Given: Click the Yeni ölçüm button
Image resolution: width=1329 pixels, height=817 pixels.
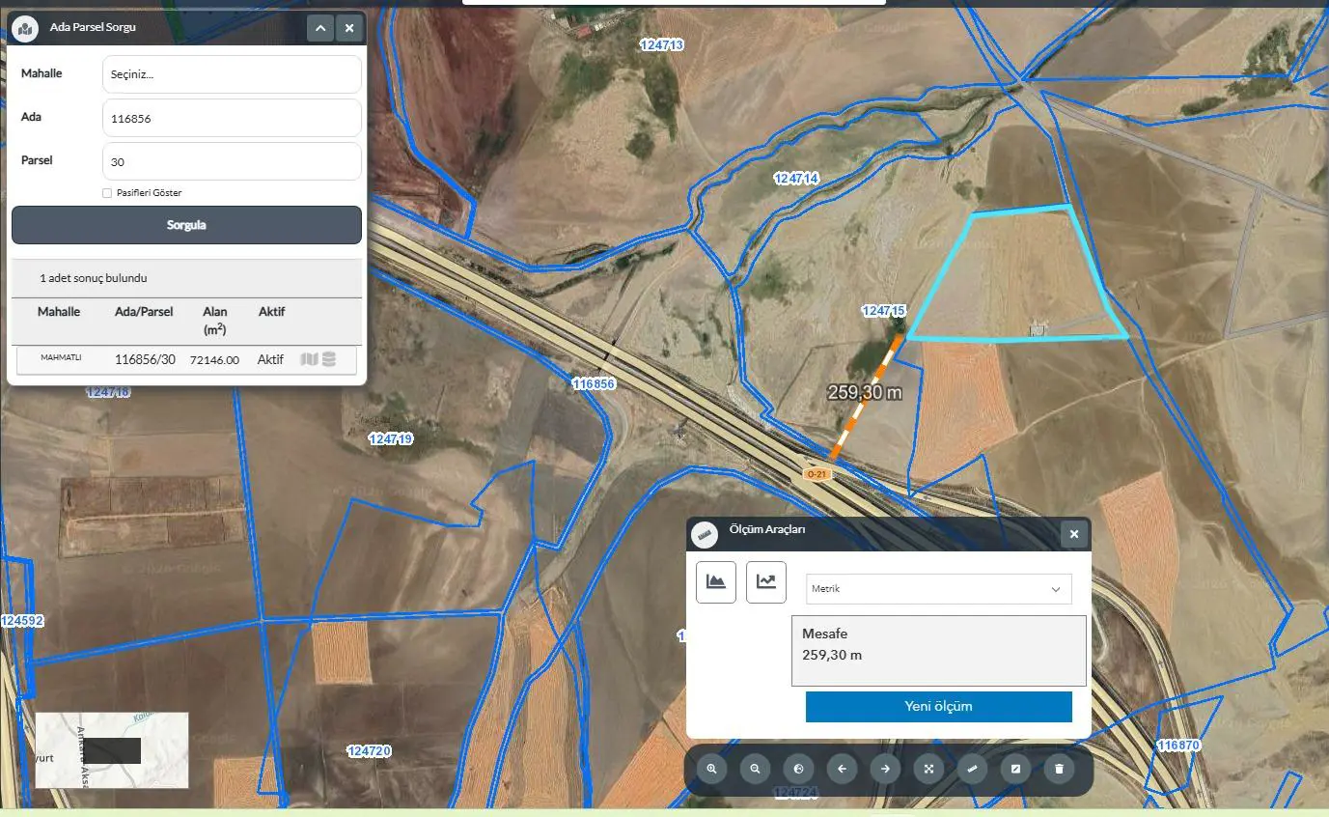Looking at the screenshot, I should [x=939, y=706].
